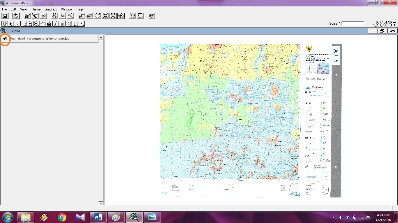Viewport: 398px width, 223px height.
Task: Open Windows Explorer from the taskbar
Action: (26, 217)
